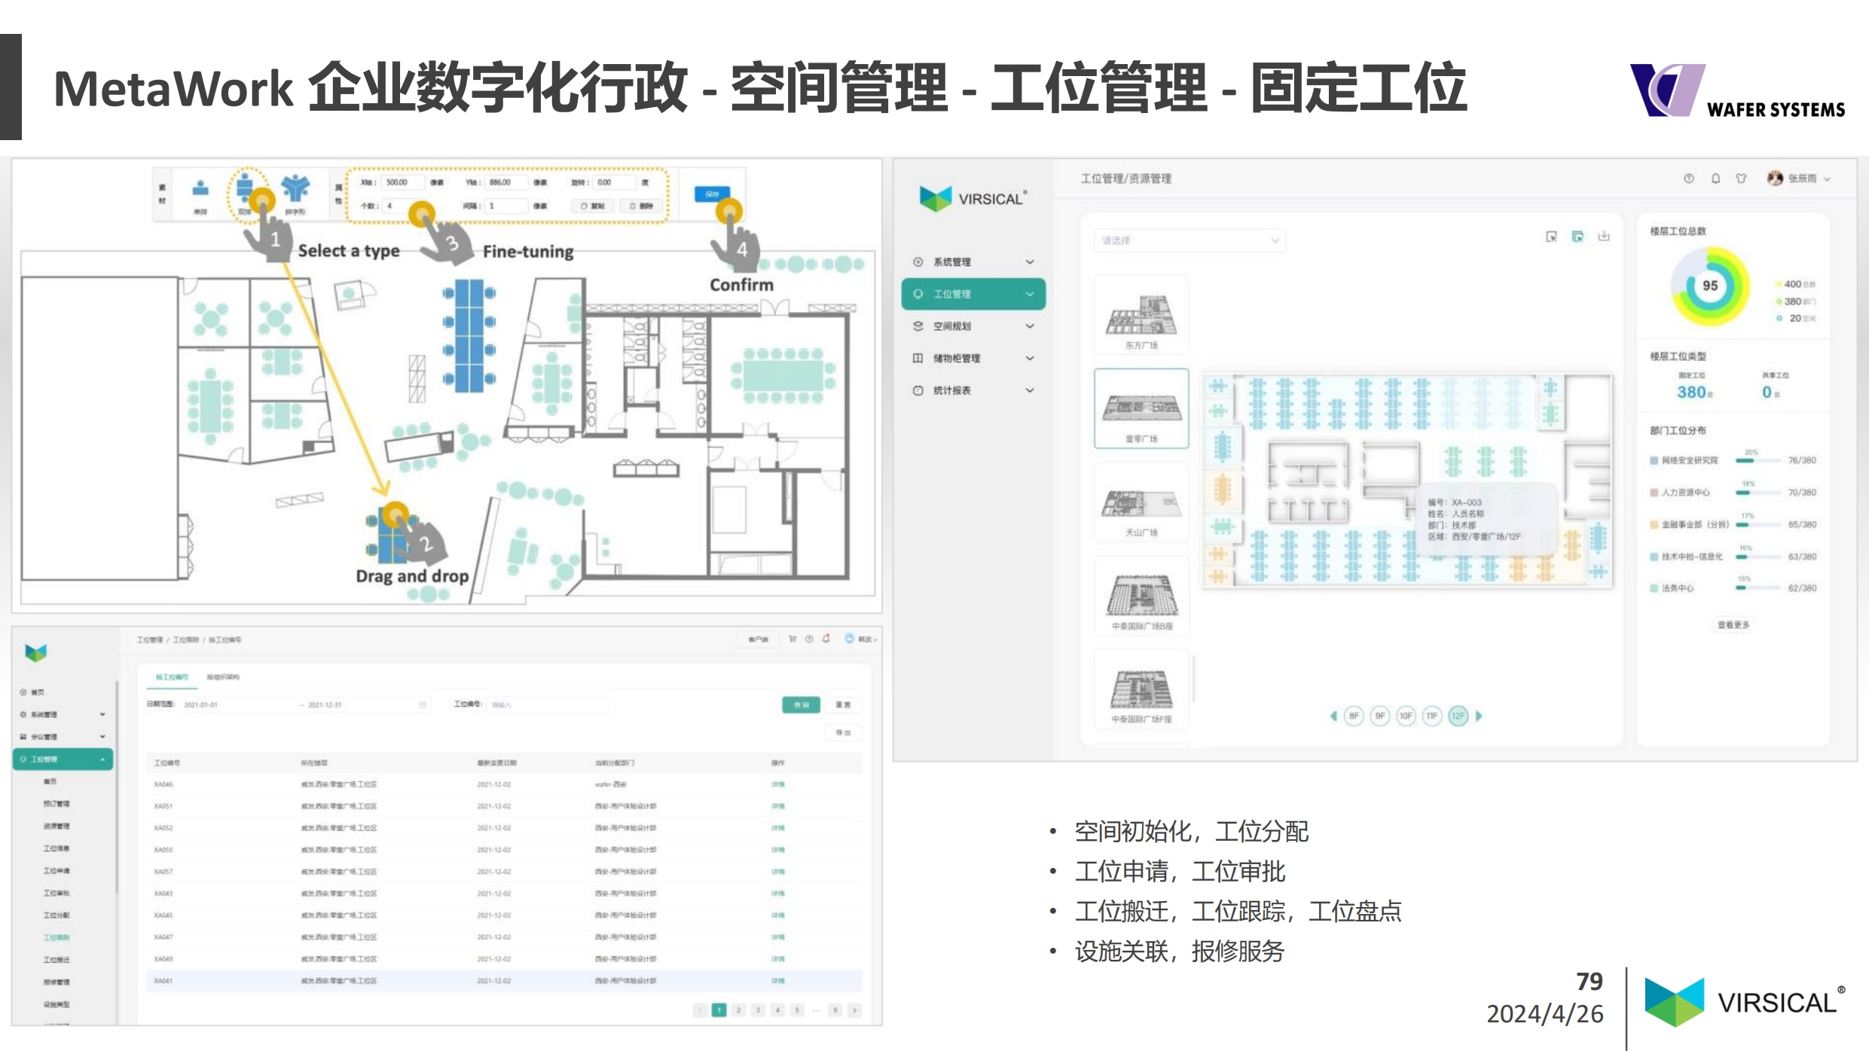Open 工位搬迁 in the lower-left sidebar

pos(56,960)
